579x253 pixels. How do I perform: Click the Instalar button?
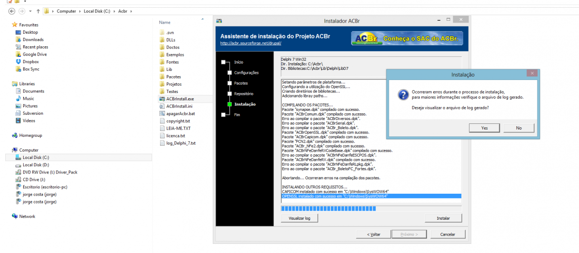click(443, 218)
